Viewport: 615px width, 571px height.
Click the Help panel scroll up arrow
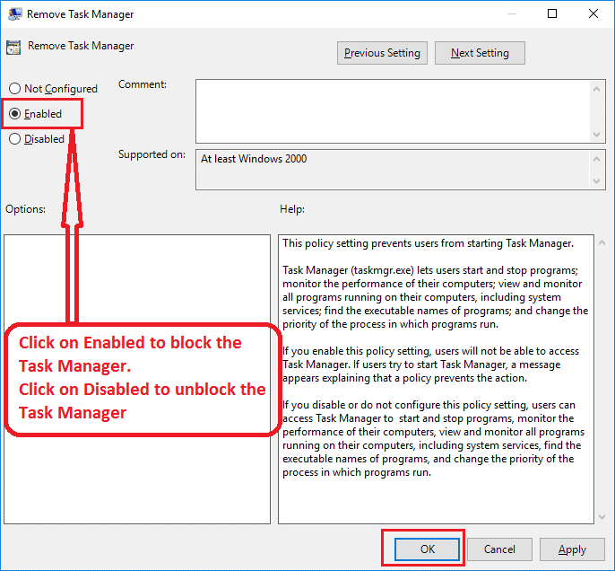[602, 243]
